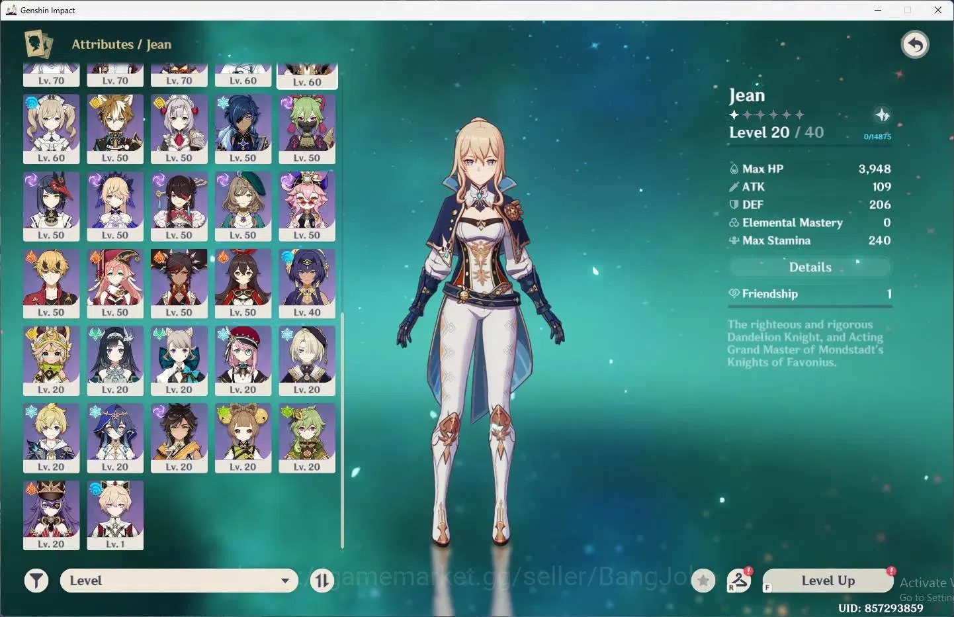Pick Yaoyao's portrait with bells
Screen dimensions: 954x617
click(x=243, y=438)
